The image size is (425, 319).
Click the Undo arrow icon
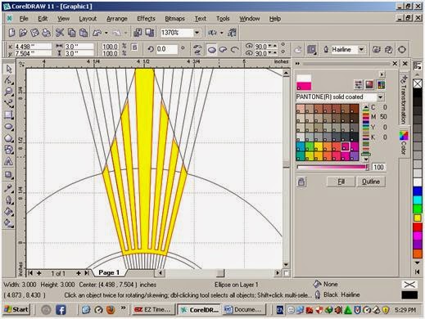point(97,33)
